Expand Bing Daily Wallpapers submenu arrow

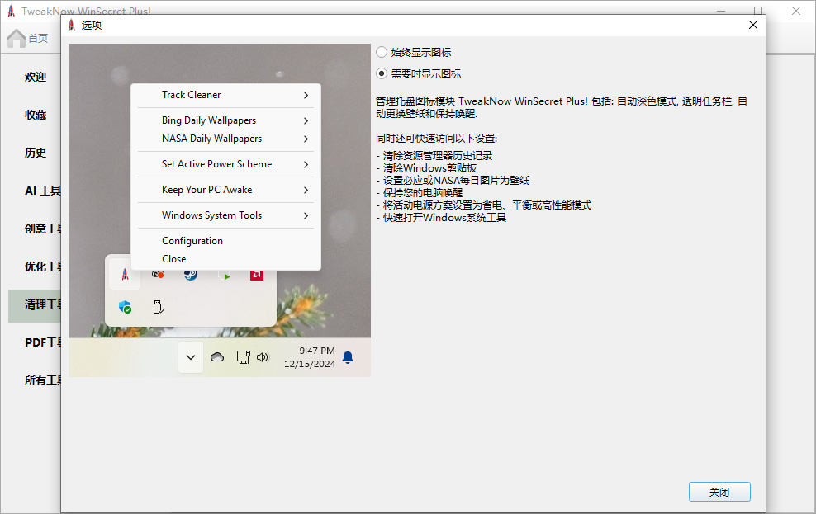[306, 120]
